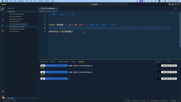This screenshot has height=102, width=181.
Task: Open the Search view in activity bar
Action: click(x=3, y=14)
